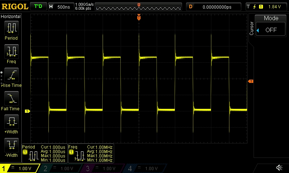Click the trigger level 1.84 V readout
The height and width of the screenshot is (173, 289).
(x=275, y=7)
